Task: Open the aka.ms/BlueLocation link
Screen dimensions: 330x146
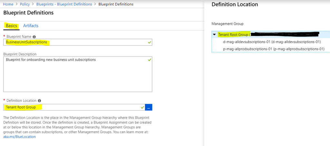Action: 19,137
